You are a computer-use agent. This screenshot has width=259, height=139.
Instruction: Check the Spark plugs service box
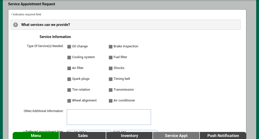tap(69, 79)
